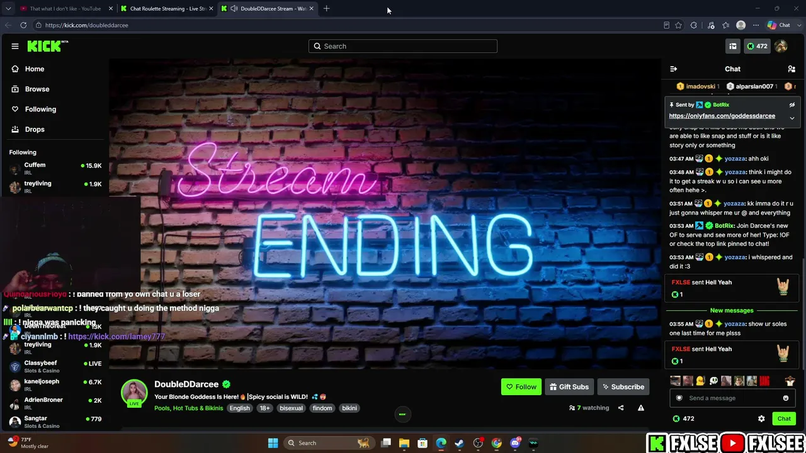Select the yellow duck emote
Image resolution: width=806 pixels, height=453 pixels.
tap(700, 381)
